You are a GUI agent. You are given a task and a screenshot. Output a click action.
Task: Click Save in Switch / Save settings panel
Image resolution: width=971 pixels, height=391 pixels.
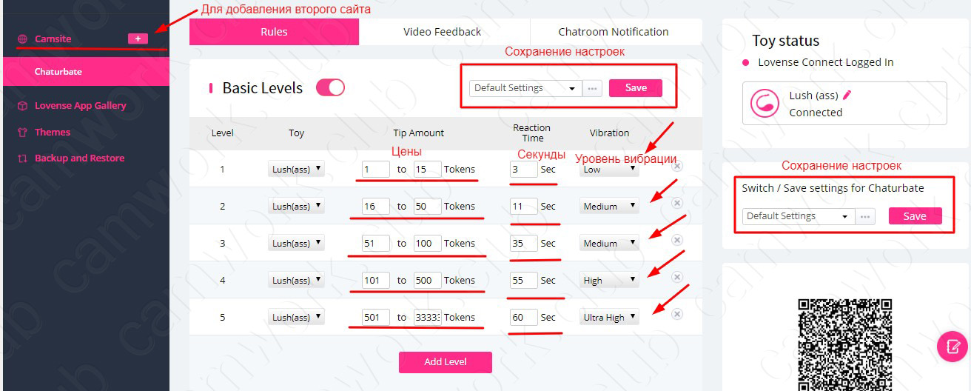915,216
